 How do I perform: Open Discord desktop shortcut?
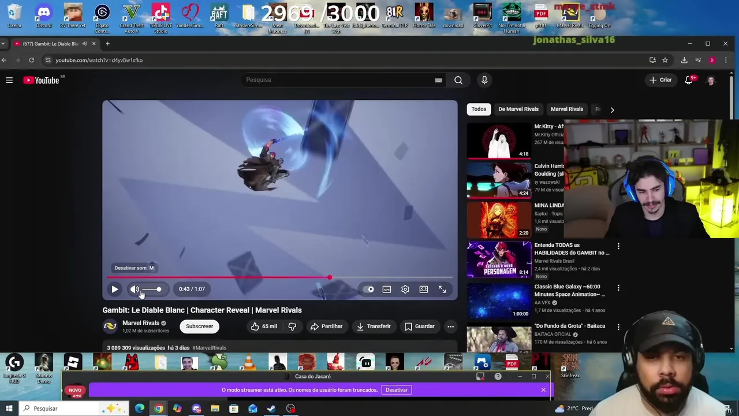(x=44, y=16)
